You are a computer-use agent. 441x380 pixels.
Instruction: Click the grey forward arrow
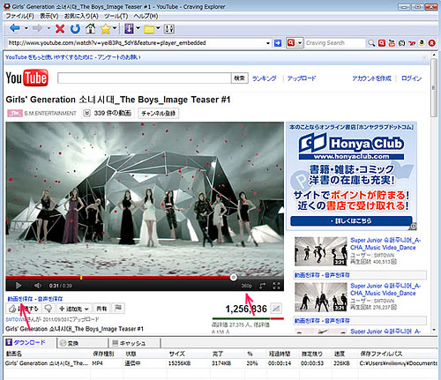point(37,28)
